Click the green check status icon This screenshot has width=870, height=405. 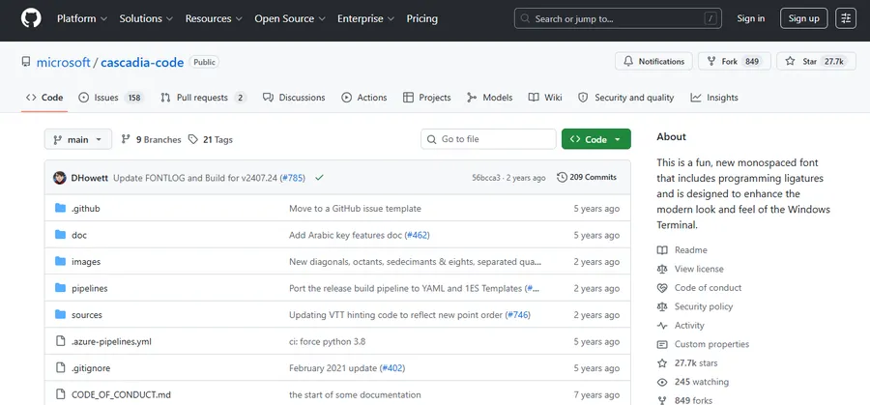[319, 178]
